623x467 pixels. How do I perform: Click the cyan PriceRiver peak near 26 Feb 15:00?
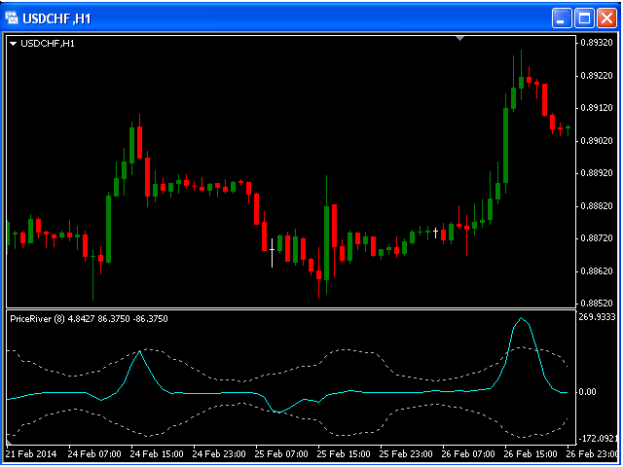pyautogui.click(x=522, y=318)
